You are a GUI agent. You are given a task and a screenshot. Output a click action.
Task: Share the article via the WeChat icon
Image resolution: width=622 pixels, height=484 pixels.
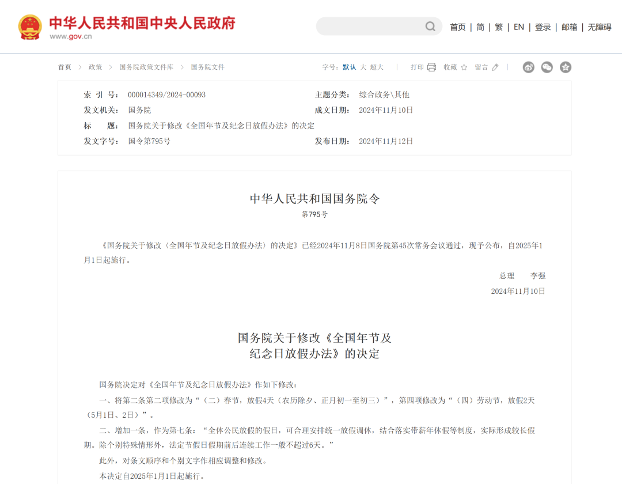pyautogui.click(x=547, y=67)
